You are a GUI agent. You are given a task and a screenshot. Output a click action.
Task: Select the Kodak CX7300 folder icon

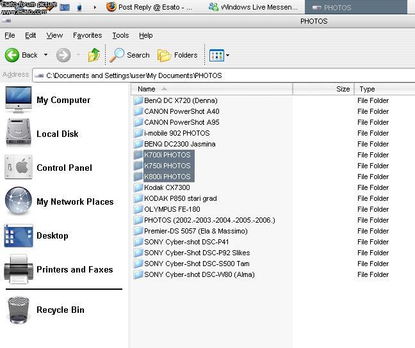coord(138,187)
